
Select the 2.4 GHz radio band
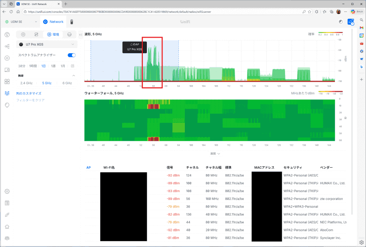pos(27,83)
